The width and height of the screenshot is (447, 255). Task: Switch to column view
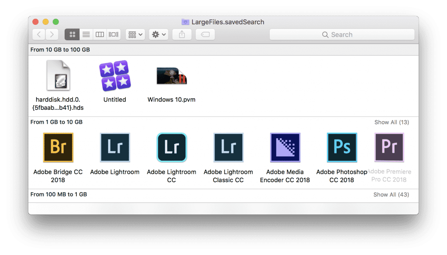pos(99,34)
